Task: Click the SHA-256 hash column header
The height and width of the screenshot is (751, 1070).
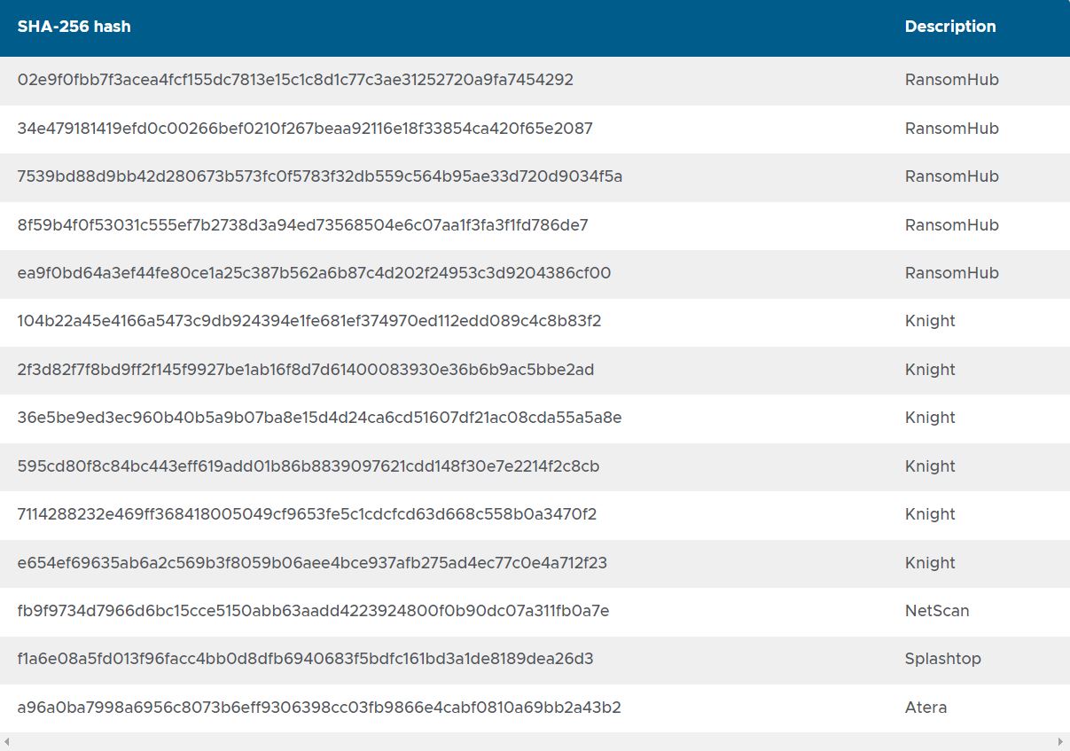Action: 74,27
